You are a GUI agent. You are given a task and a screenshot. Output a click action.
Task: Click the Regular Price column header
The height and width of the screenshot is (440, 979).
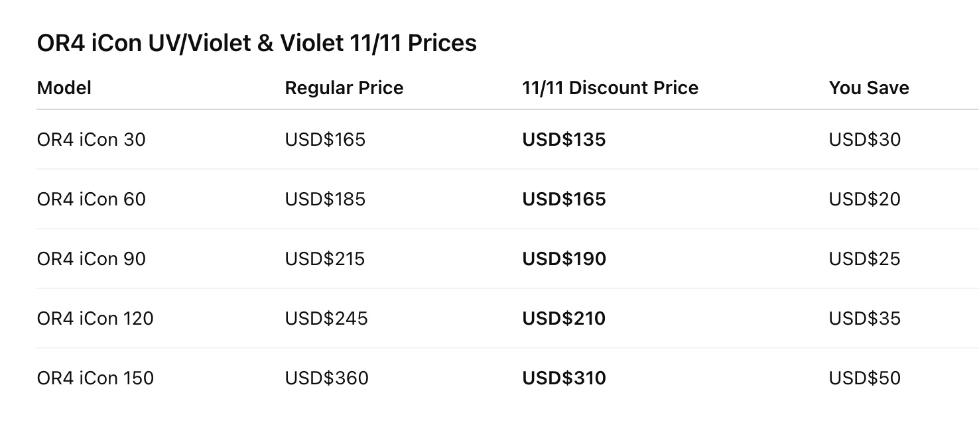coord(344,88)
